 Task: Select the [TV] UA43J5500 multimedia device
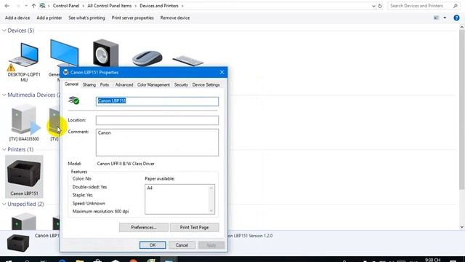(24, 122)
